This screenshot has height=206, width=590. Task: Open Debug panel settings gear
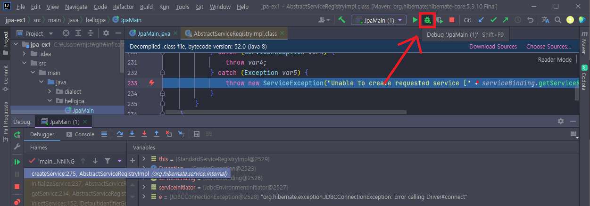pyautogui.click(x=561, y=121)
